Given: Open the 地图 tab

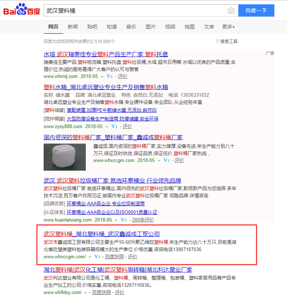Looking at the screenshot, I should [x=190, y=27].
